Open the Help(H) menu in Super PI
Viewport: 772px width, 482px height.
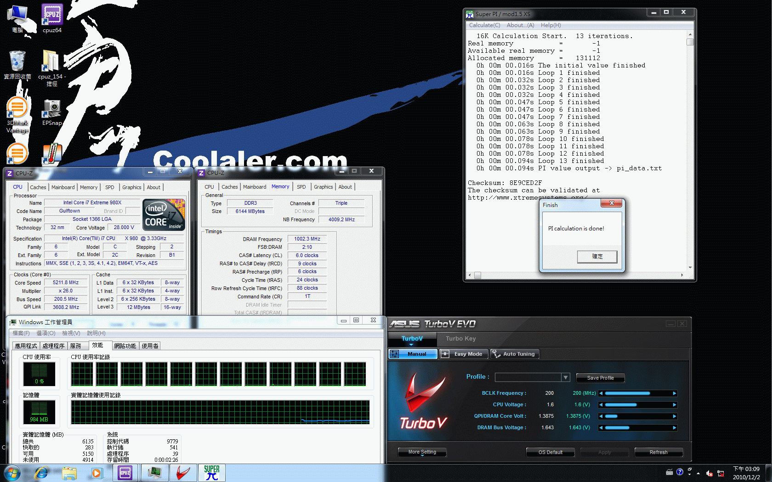tap(551, 25)
